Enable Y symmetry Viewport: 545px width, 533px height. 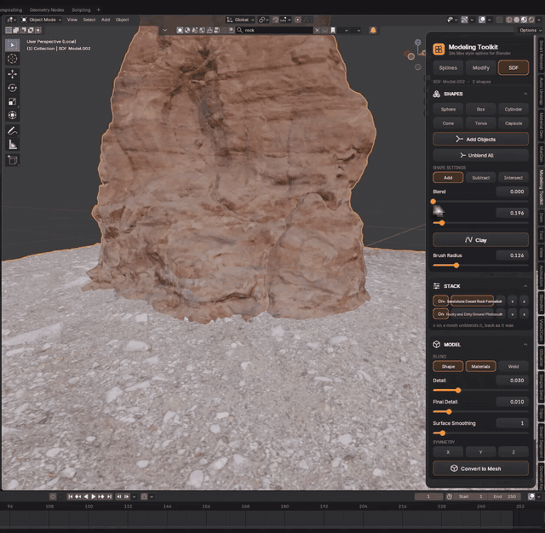[x=480, y=452]
